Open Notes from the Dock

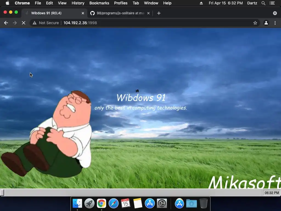[138, 203]
